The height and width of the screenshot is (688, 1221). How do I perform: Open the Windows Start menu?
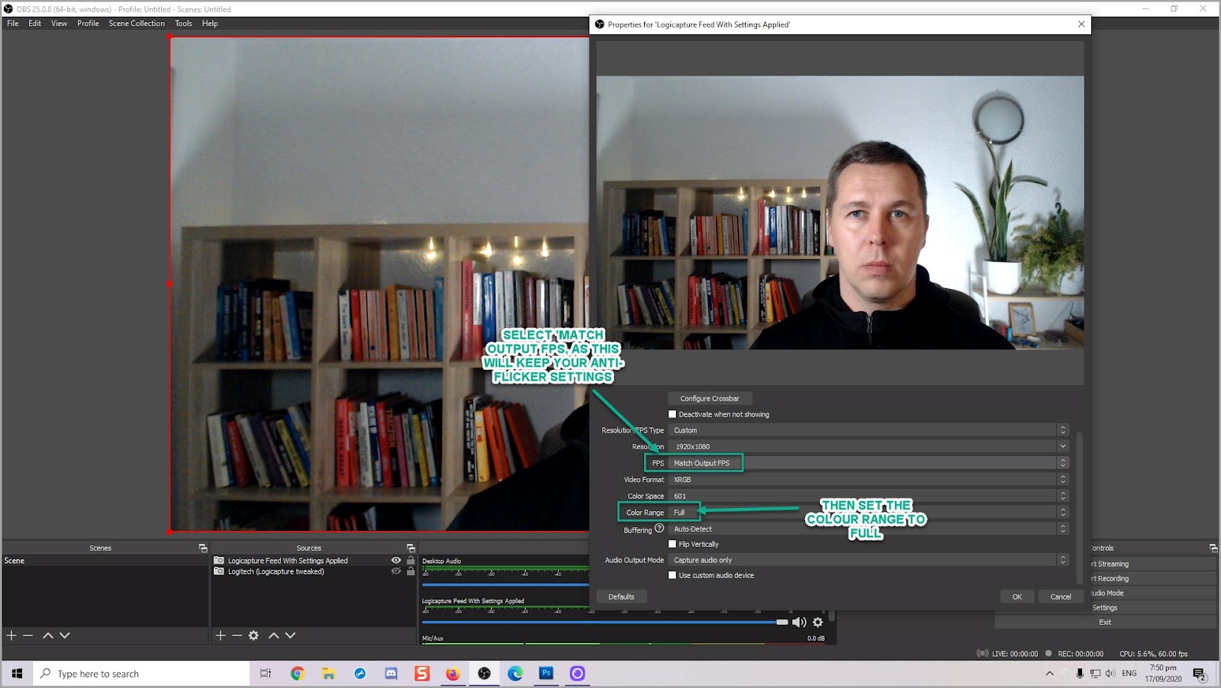pyautogui.click(x=17, y=674)
